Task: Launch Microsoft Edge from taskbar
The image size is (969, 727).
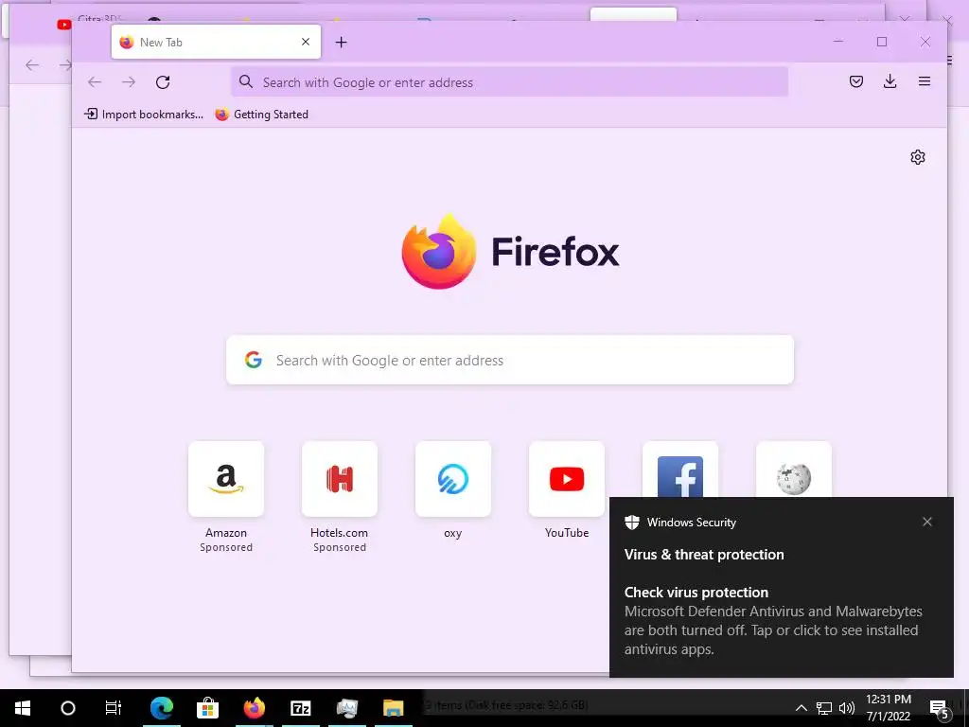Action: coord(162,708)
